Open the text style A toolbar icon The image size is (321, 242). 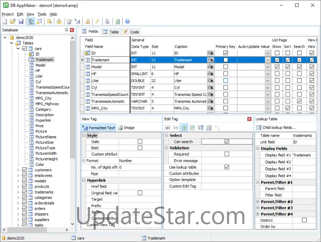click(77, 21)
